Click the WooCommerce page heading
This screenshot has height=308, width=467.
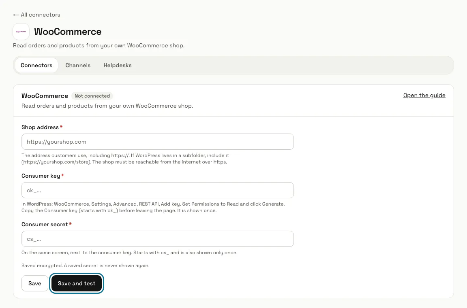tap(68, 32)
